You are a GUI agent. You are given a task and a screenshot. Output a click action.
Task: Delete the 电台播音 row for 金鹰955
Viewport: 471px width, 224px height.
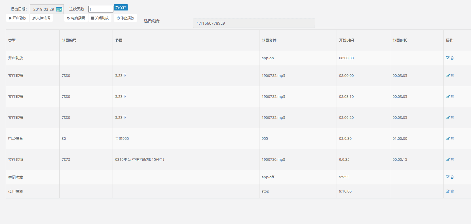click(452, 138)
